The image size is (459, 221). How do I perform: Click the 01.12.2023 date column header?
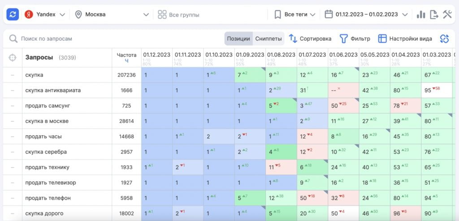click(157, 55)
